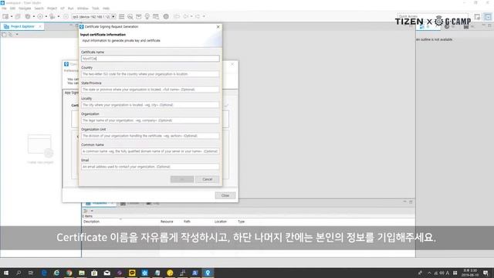494x278 pixels.
Task: Open the Mail app from taskbar
Action: click(x=107, y=273)
